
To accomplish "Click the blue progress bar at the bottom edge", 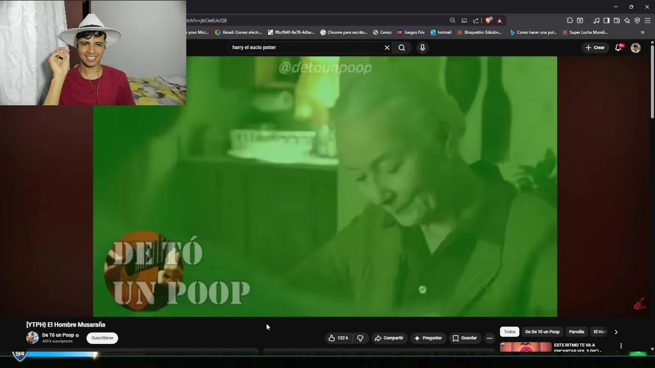I will [x=61, y=354].
